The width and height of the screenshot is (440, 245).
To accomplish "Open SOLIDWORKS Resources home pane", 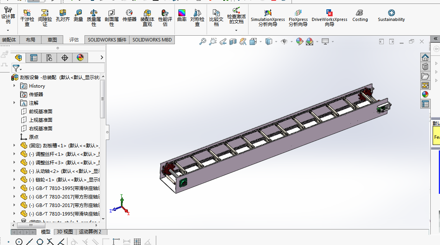I will [x=425, y=57].
